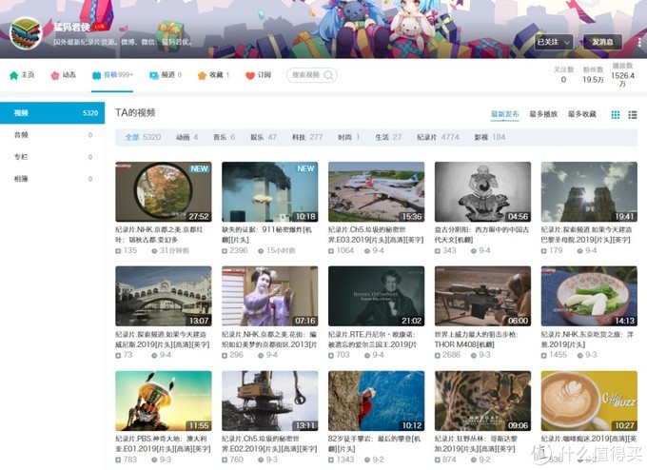Open the 15:36 airplanes video thumbnail
Image resolution: width=647 pixels, height=470 pixels.
tap(377, 192)
